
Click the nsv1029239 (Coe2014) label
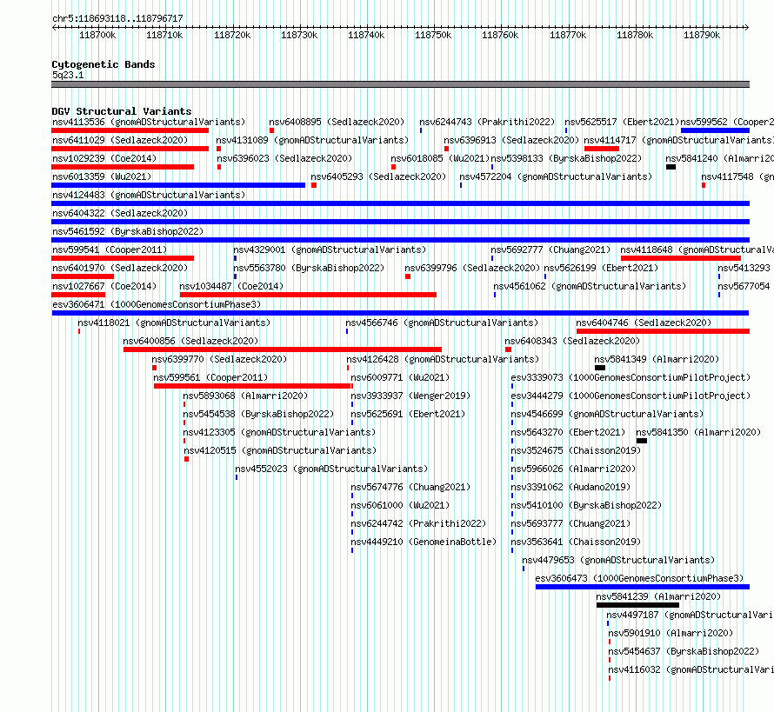104,158
